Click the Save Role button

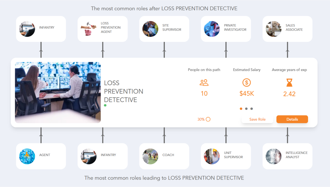[257, 119]
